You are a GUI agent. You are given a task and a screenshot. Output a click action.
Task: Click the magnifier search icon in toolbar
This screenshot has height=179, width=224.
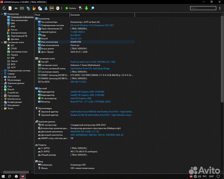click(x=93, y=8)
